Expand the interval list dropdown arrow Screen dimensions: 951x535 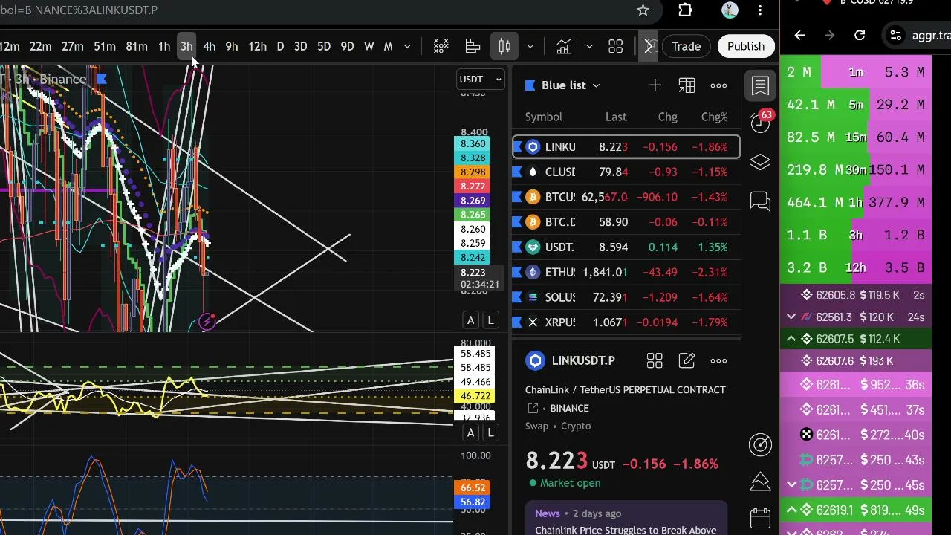tap(407, 47)
